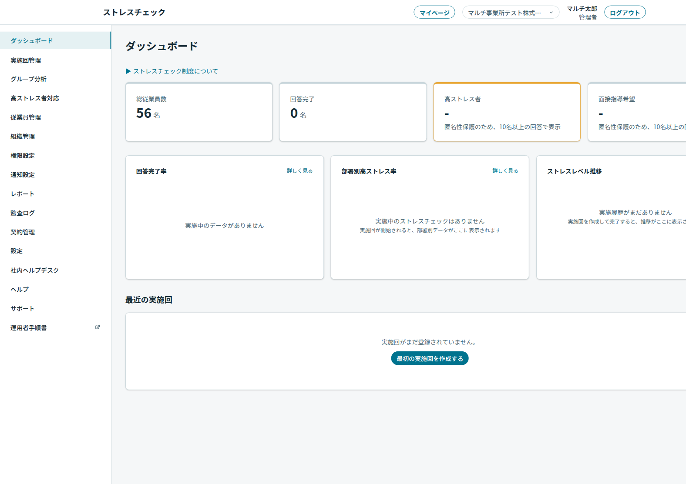Click ヘルプ in the sidebar
The width and height of the screenshot is (686, 484).
[55, 290]
